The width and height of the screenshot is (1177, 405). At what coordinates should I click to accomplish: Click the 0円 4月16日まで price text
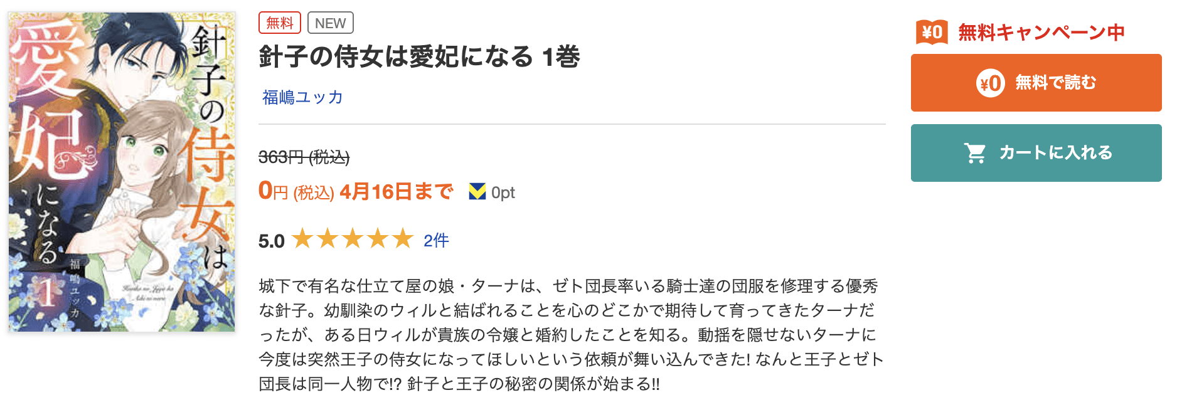355,191
